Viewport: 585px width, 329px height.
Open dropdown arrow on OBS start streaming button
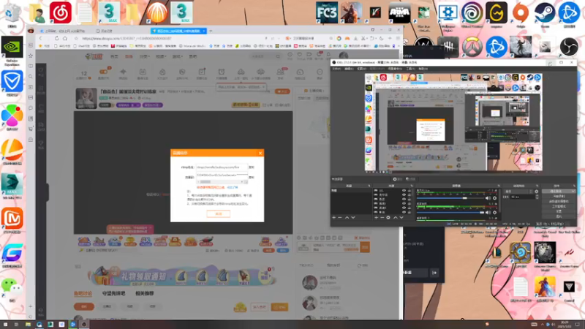pos(573,192)
